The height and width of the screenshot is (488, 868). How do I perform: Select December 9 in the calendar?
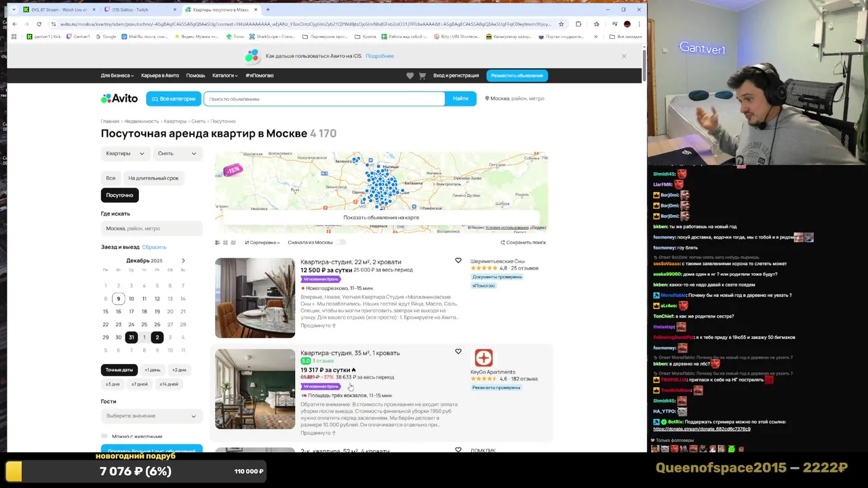tap(118, 298)
